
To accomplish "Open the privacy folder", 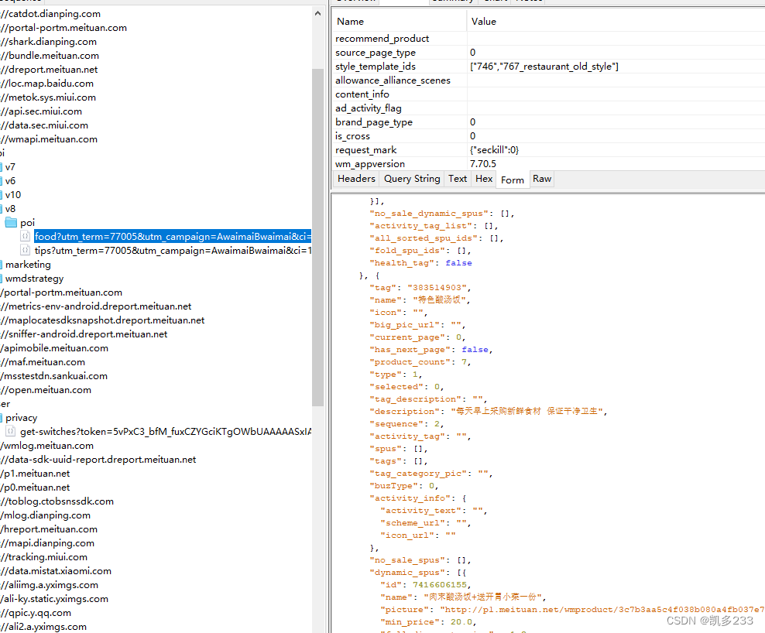I will [x=21, y=417].
